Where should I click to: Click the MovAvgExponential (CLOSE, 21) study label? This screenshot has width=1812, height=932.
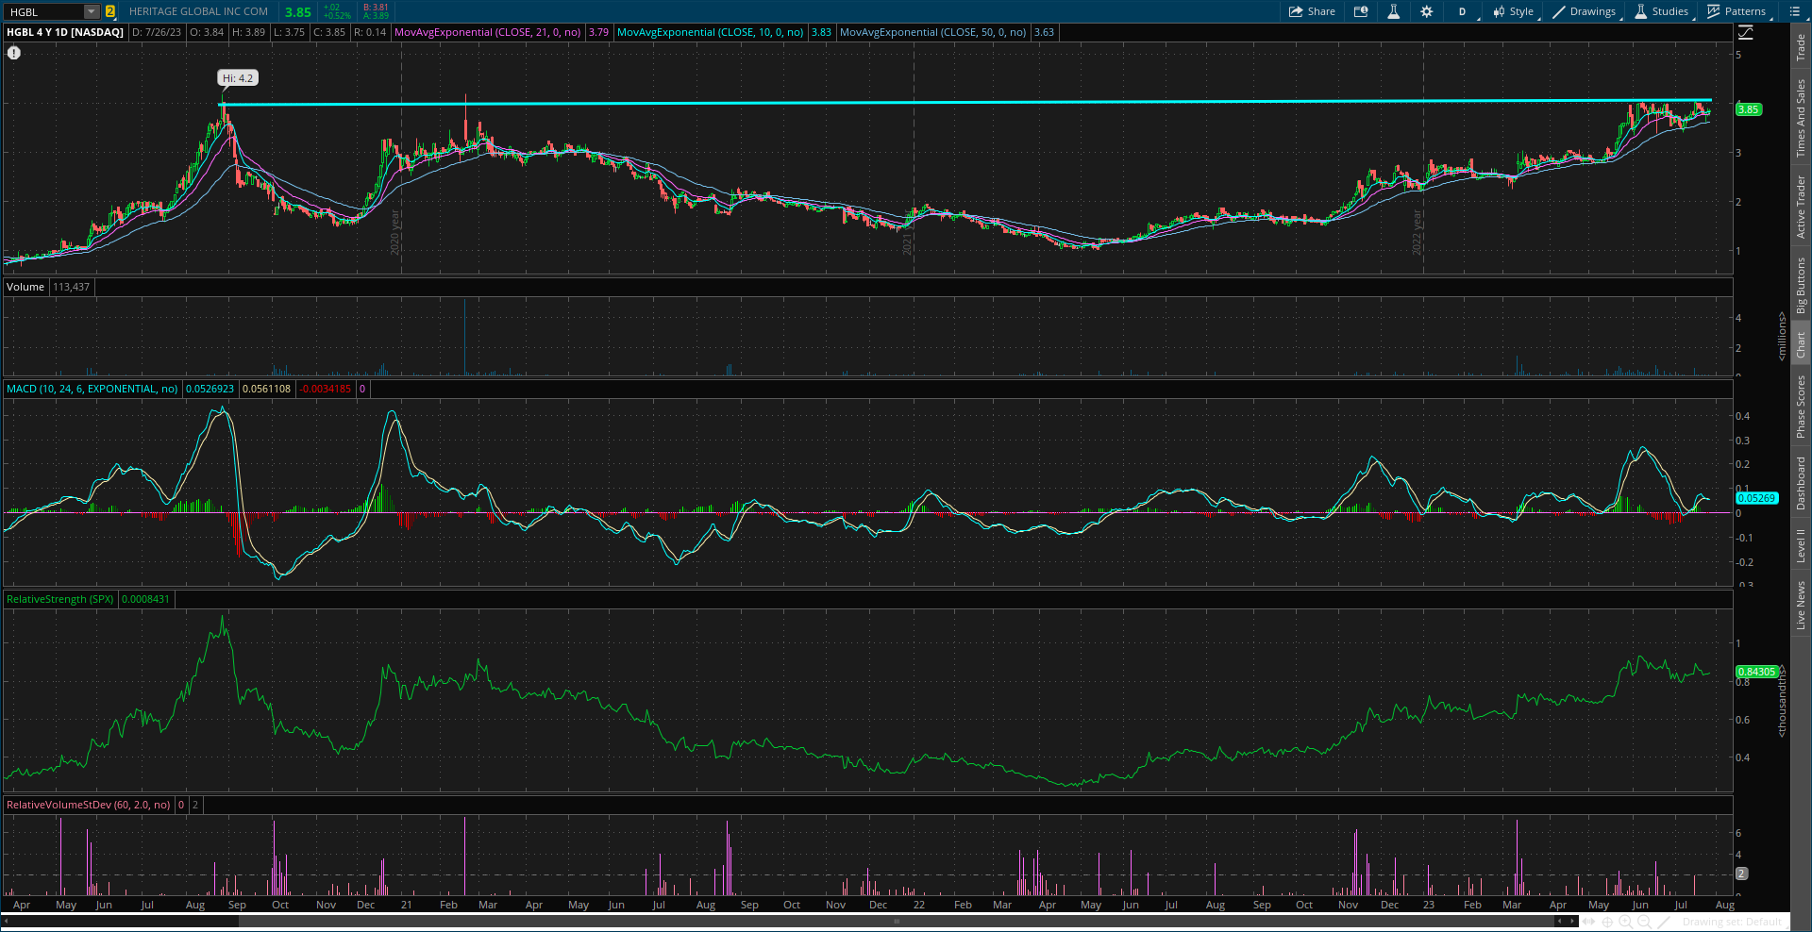487,32
